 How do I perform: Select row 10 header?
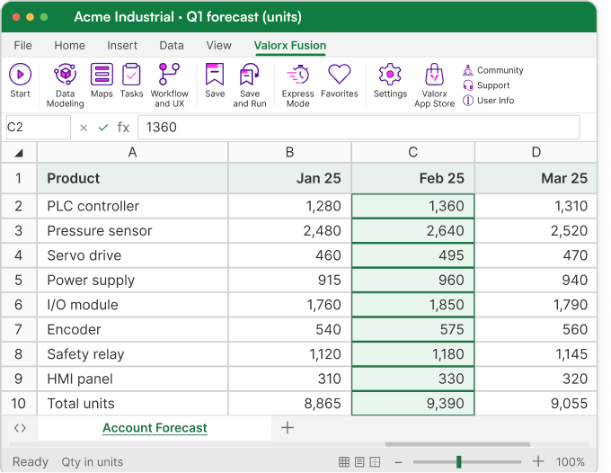coord(19,404)
